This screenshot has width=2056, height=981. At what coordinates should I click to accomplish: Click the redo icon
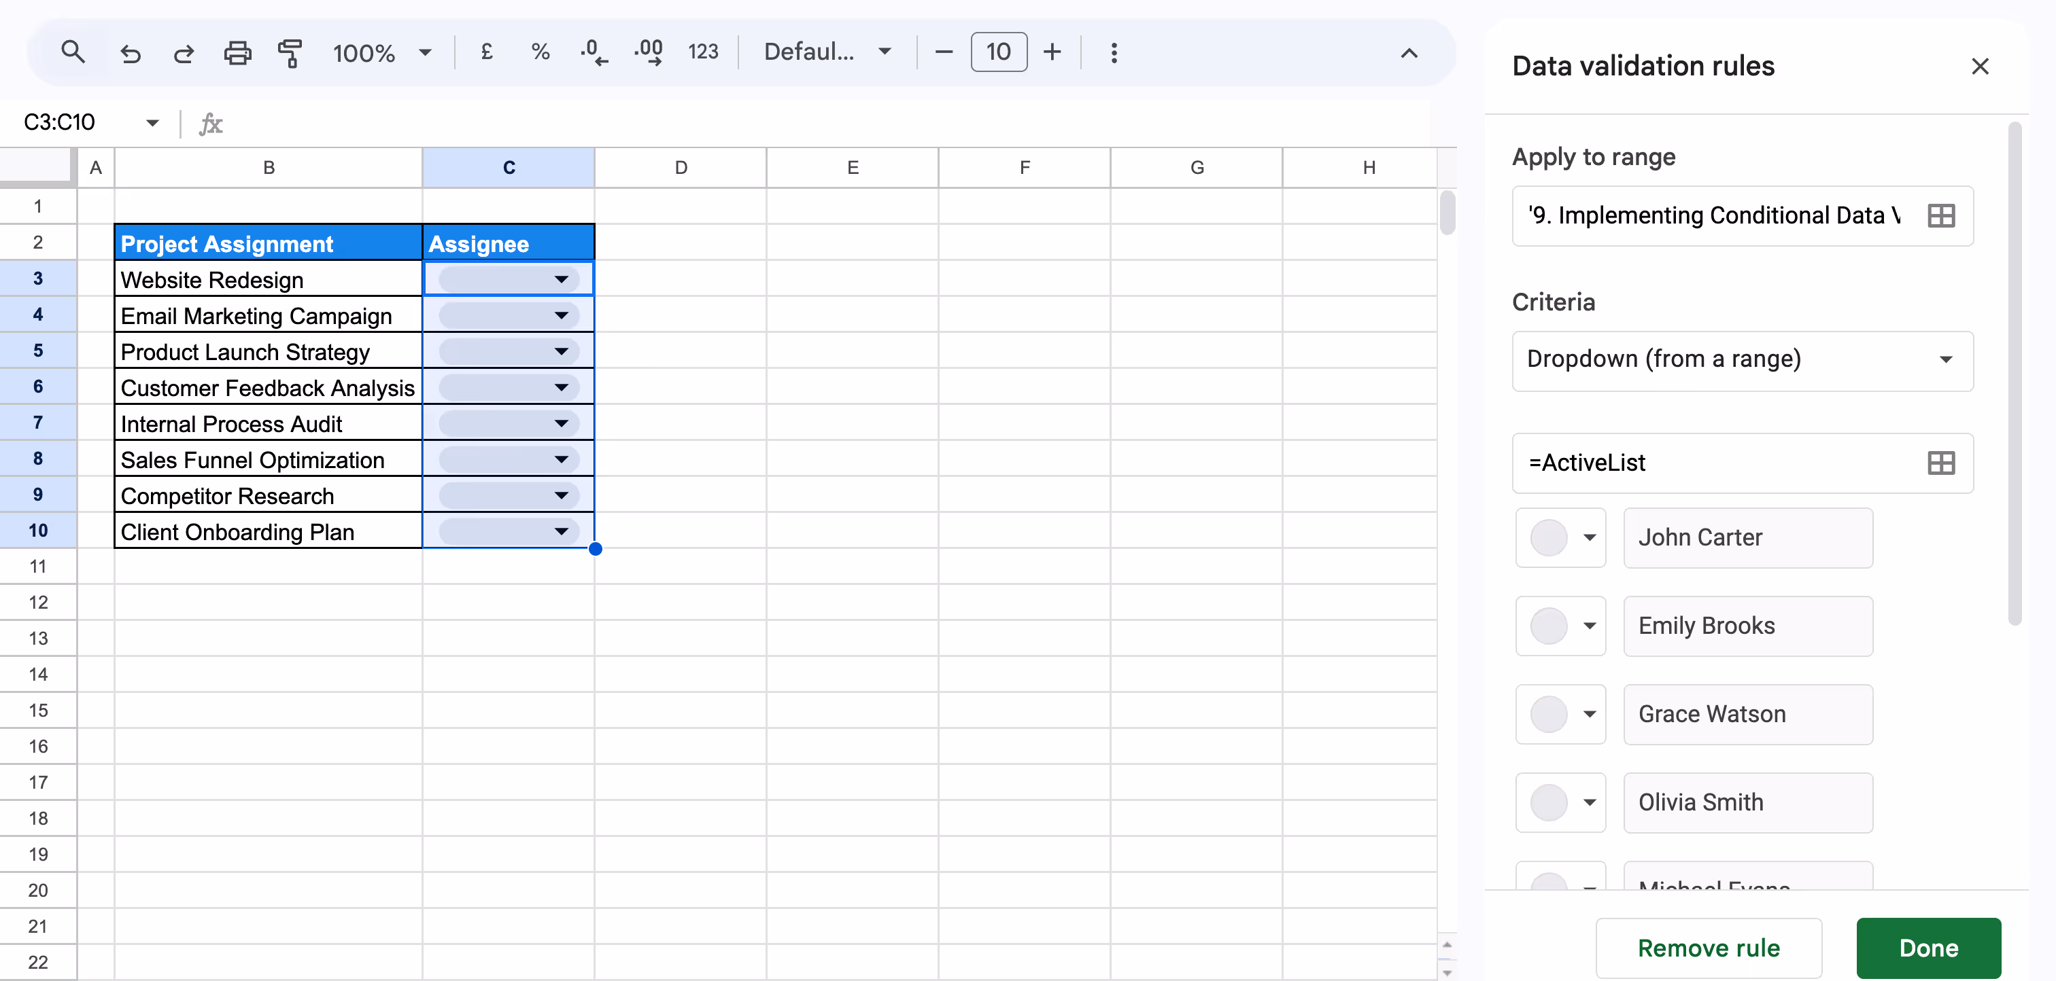[184, 52]
